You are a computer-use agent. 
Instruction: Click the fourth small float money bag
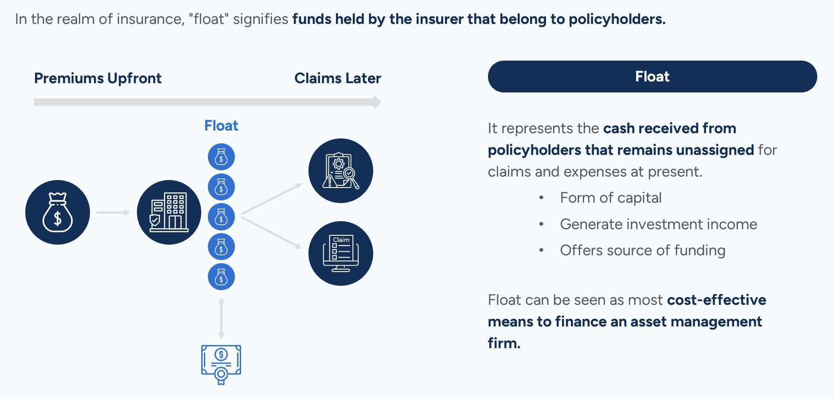tap(221, 247)
